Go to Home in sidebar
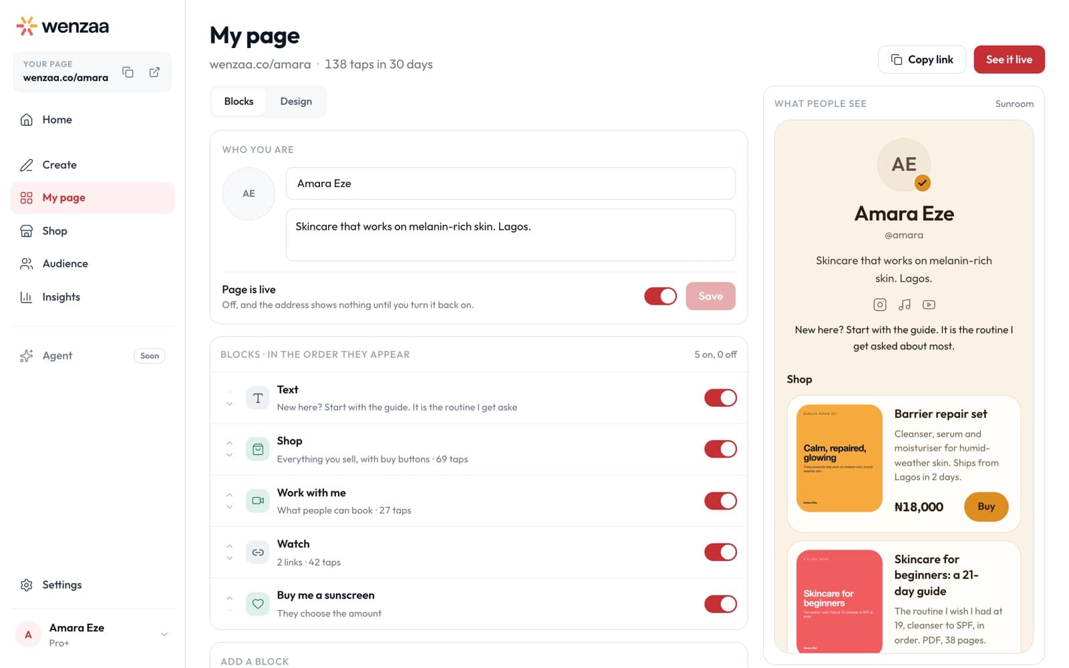The image size is (1069, 668). pyautogui.click(x=93, y=120)
